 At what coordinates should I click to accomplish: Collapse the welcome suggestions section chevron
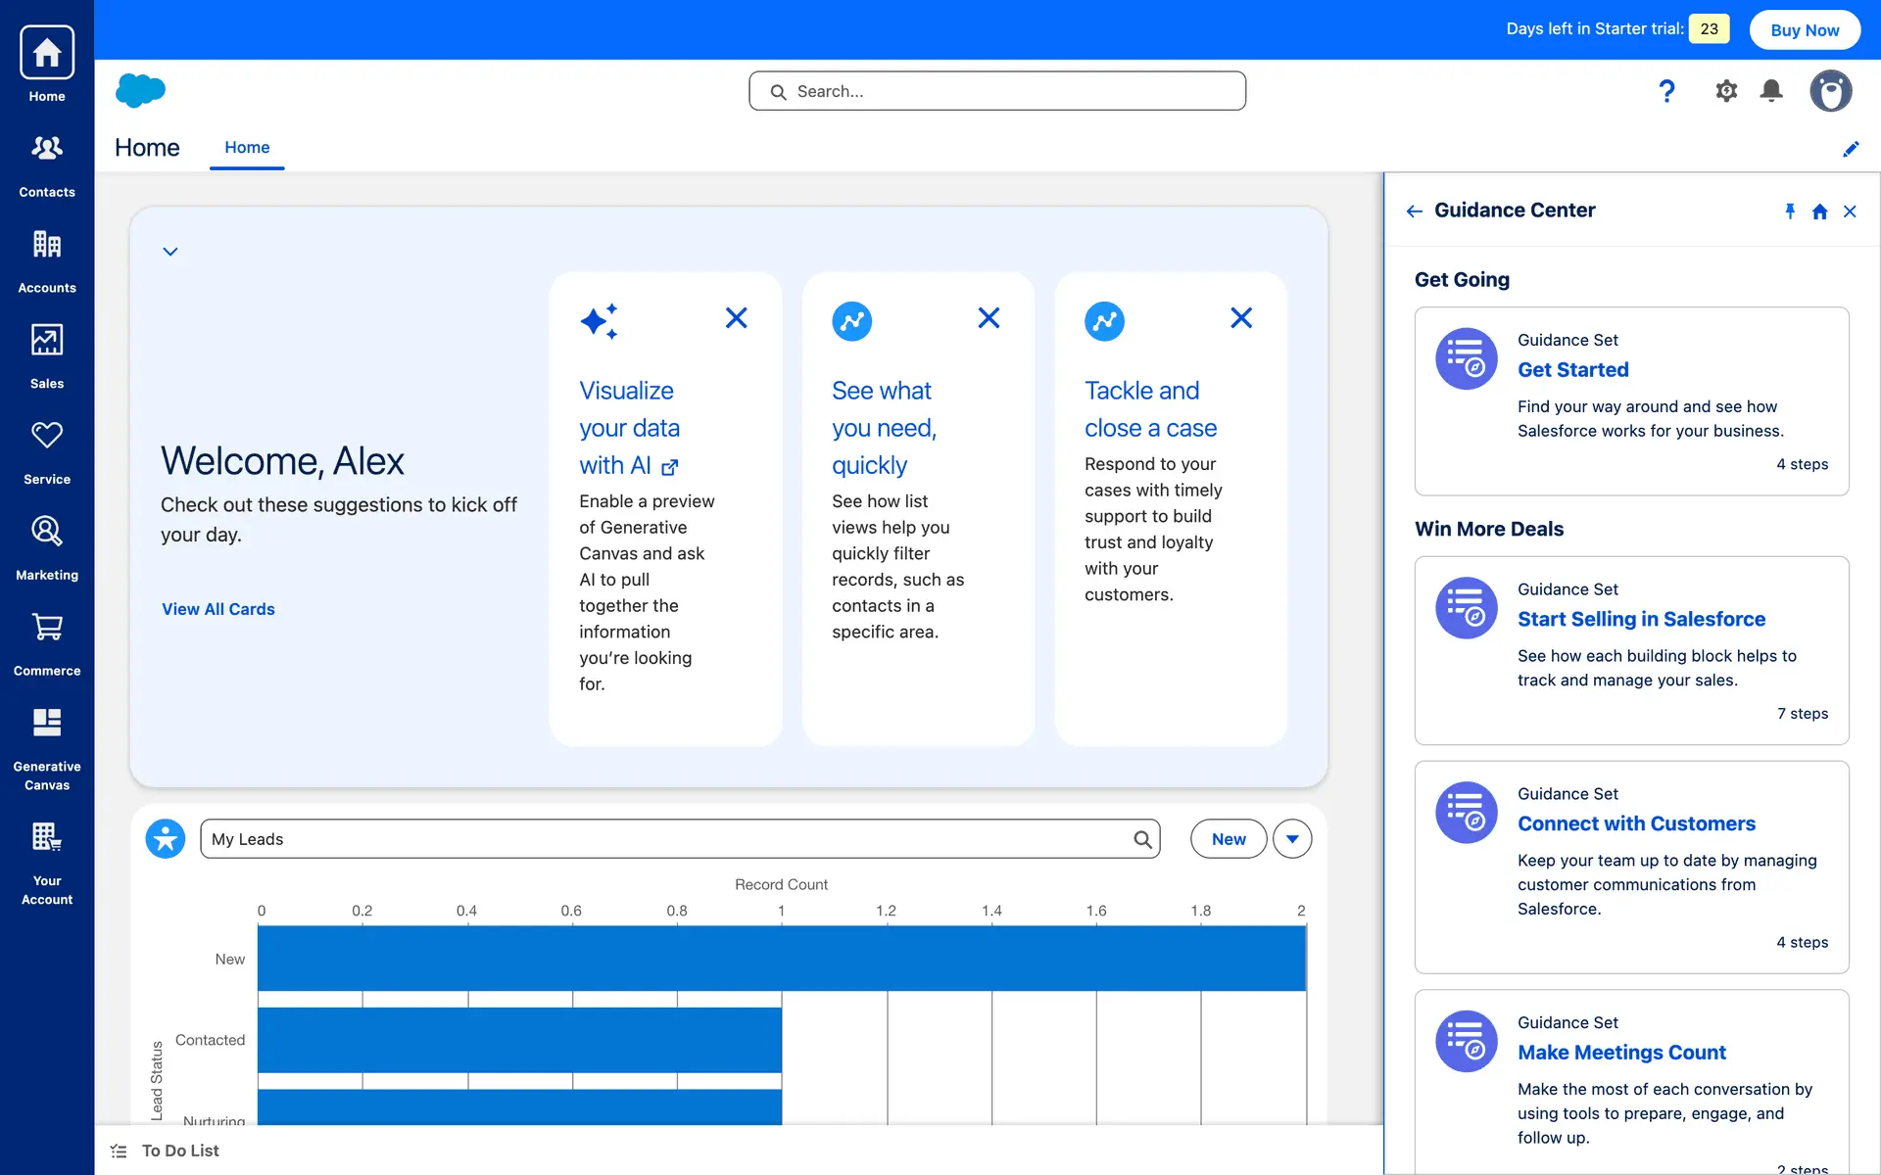(170, 252)
